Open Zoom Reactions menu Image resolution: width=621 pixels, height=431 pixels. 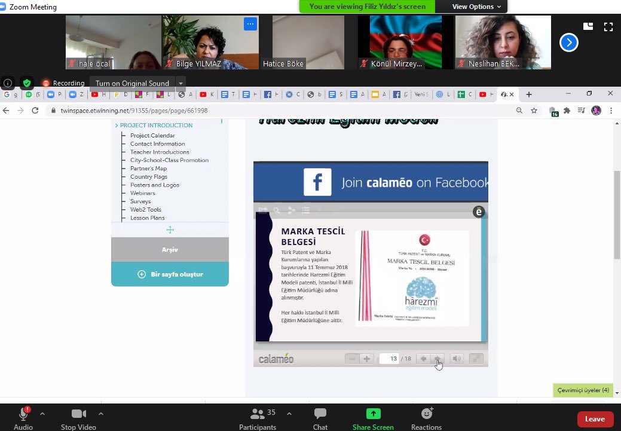(427, 418)
